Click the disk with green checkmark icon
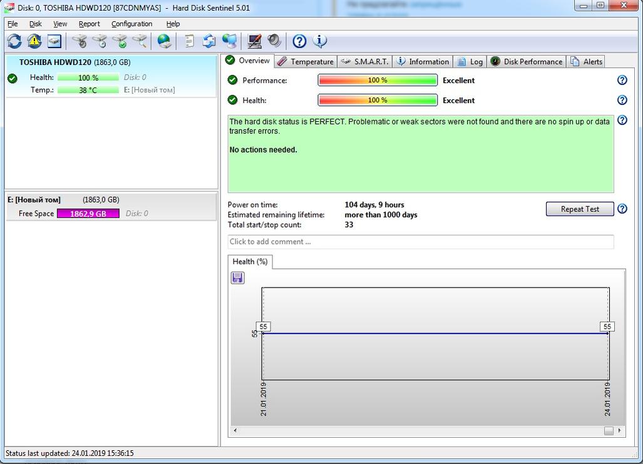 click(x=120, y=41)
